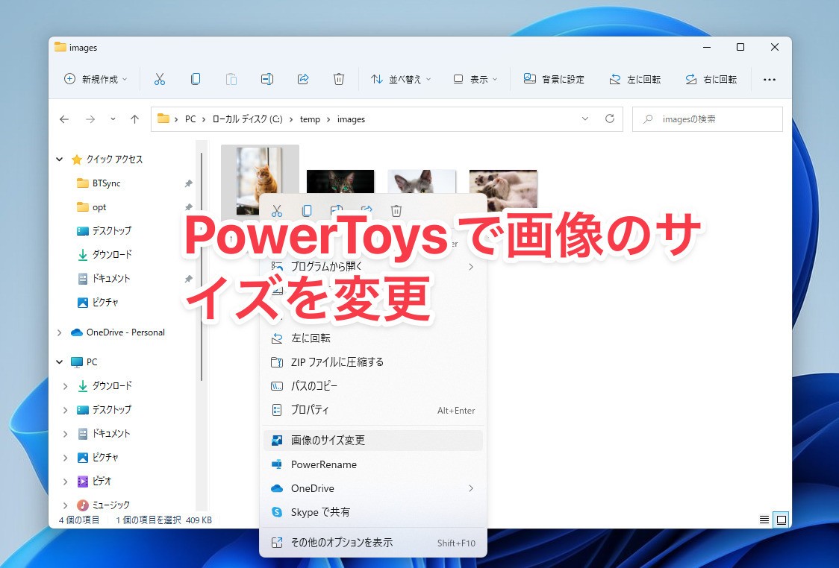Open the Skype で共有 option
This screenshot has height=568, width=839.
point(321,512)
